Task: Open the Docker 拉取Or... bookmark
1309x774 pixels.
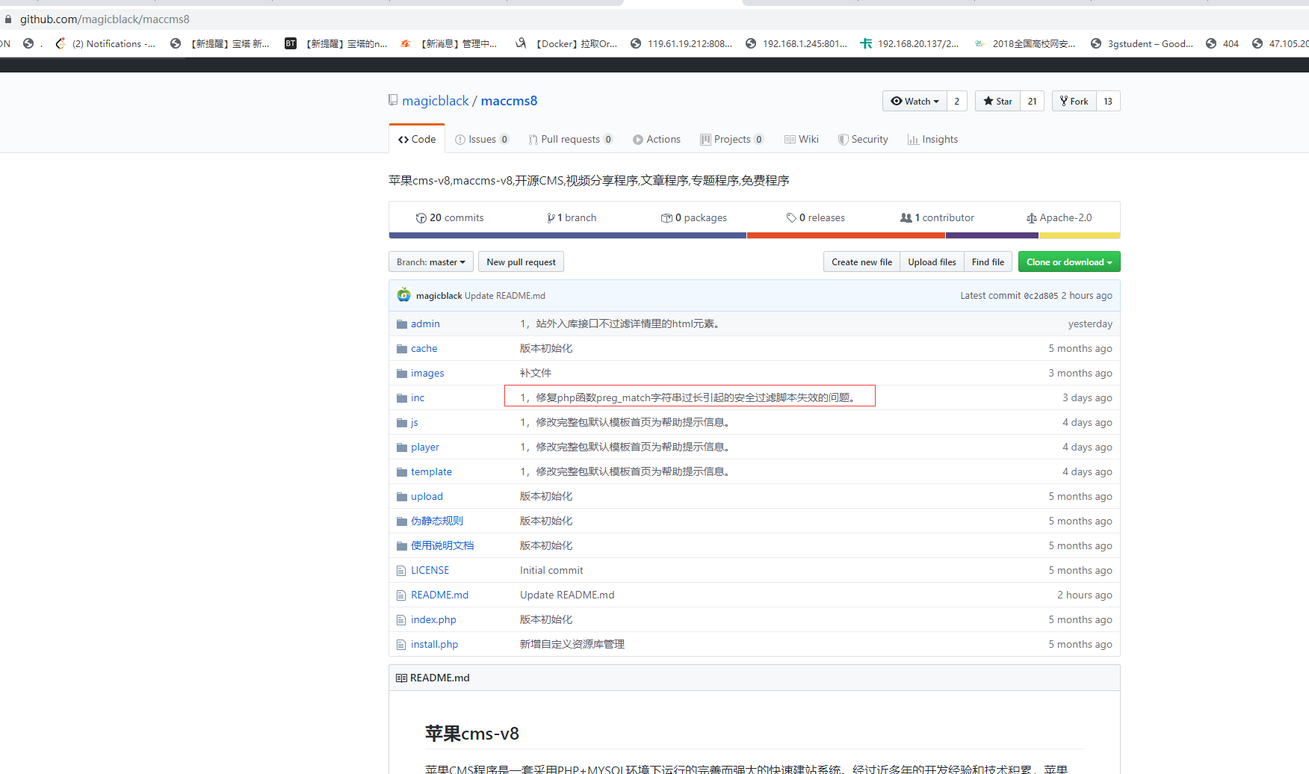Action: (x=566, y=43)
